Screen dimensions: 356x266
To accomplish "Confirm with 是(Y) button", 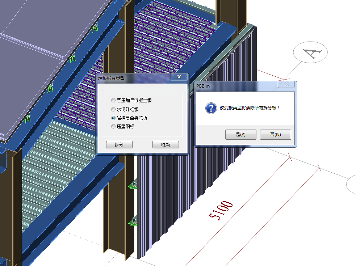I will point(241,135).
